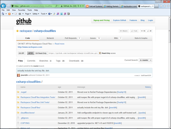Click the Login link

click(x=150, y=20)
